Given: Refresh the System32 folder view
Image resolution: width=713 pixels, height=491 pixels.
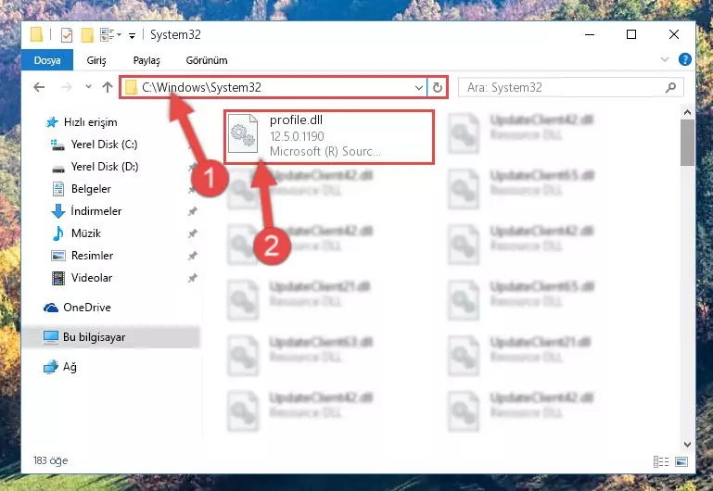Looking at the screenshot, I should pos(437,87).
